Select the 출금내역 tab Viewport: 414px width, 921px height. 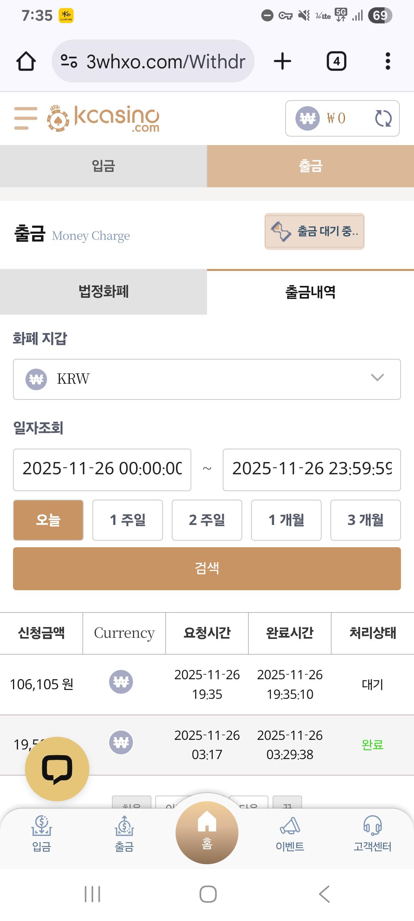tap(310, 292)
